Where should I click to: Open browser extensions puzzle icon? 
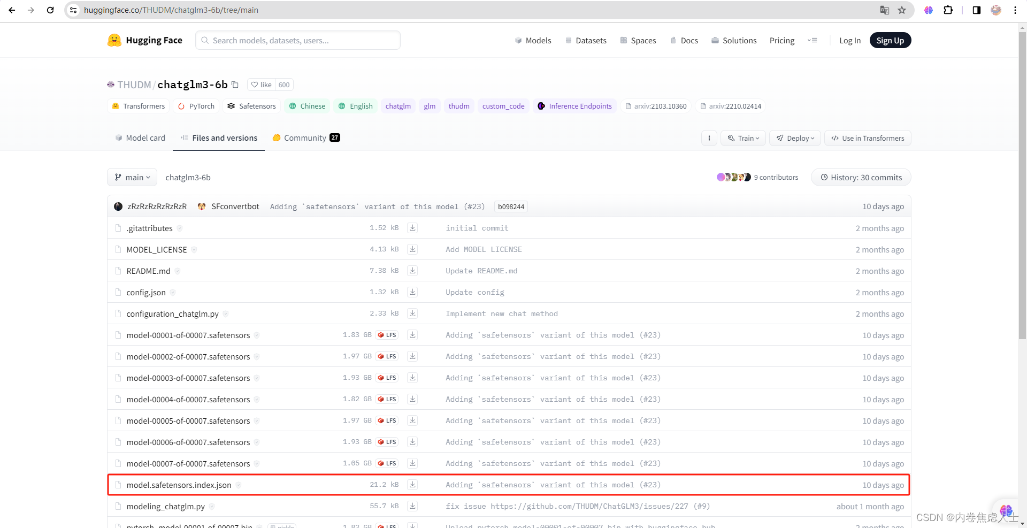point(948,10)
